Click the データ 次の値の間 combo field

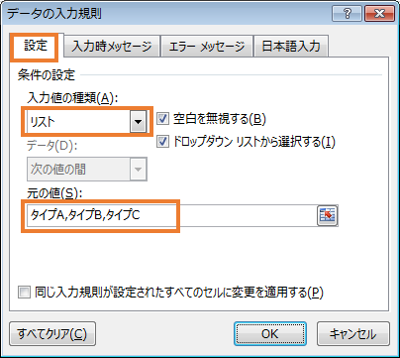click(86, 170)
